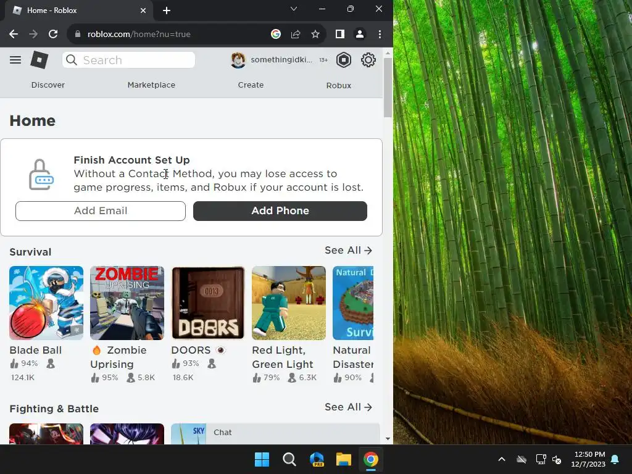Bookmark this page with the star
632x474 pixels.
pyautogui.click(x=315, y=35)
